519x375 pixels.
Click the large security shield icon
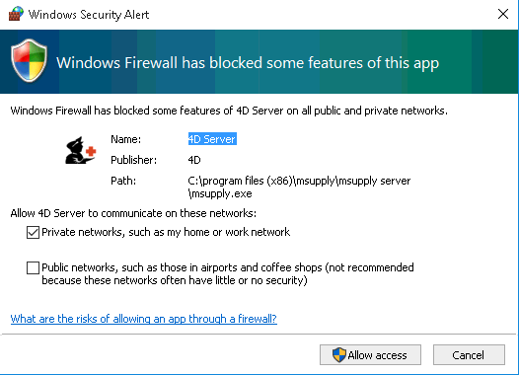(x=29, y=60)
